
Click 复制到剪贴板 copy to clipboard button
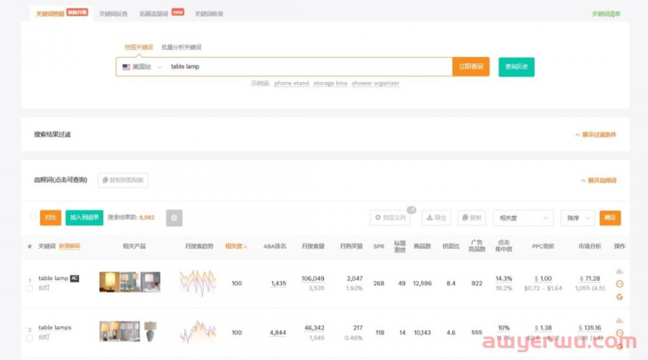click(x=123, y=180)
